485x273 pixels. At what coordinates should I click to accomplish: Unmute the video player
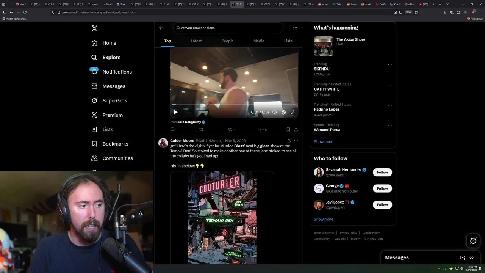(275, 112)
